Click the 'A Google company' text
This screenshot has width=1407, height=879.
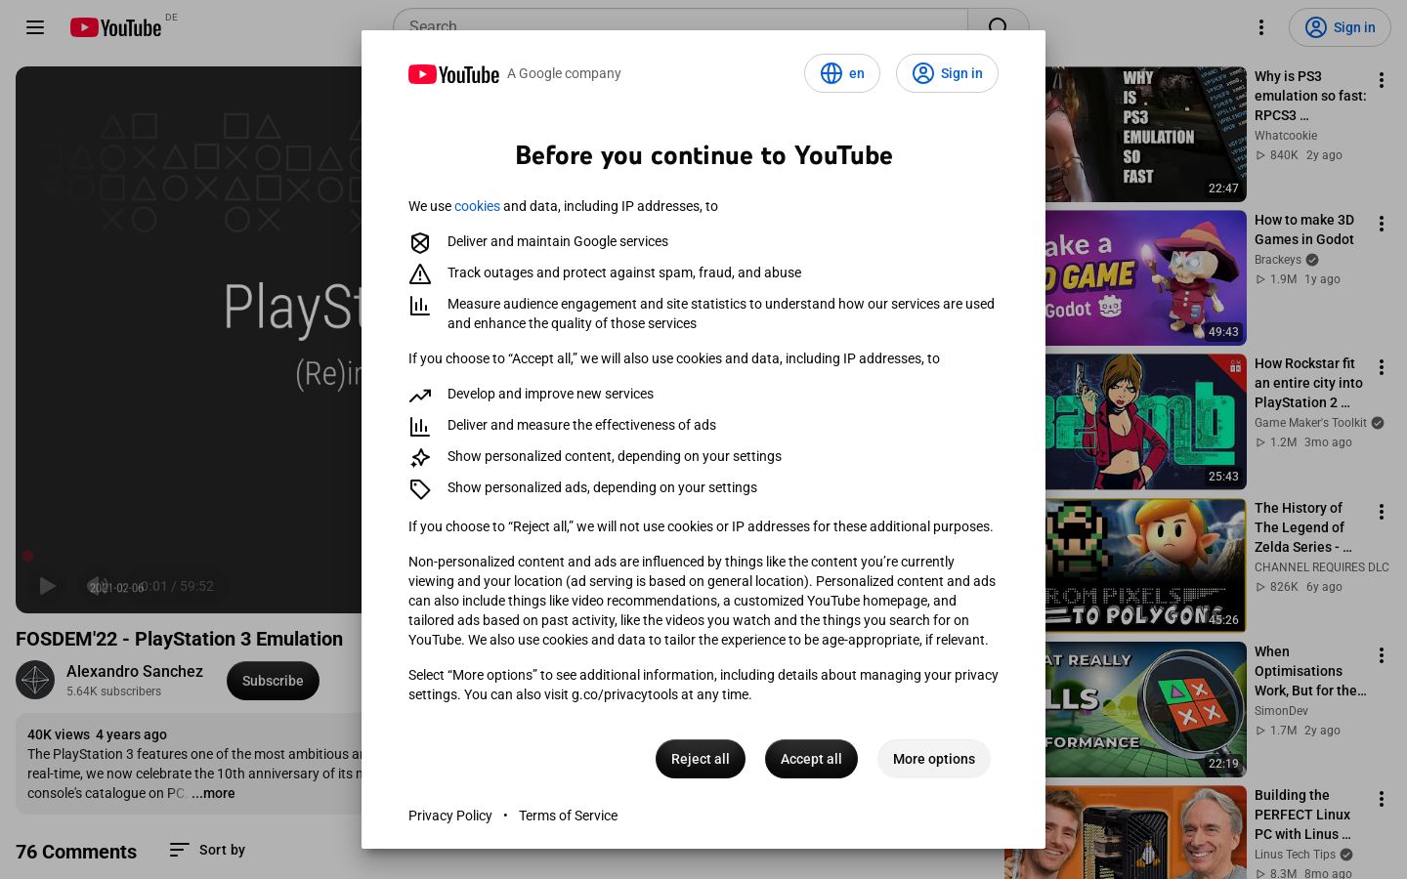point(564,73)
